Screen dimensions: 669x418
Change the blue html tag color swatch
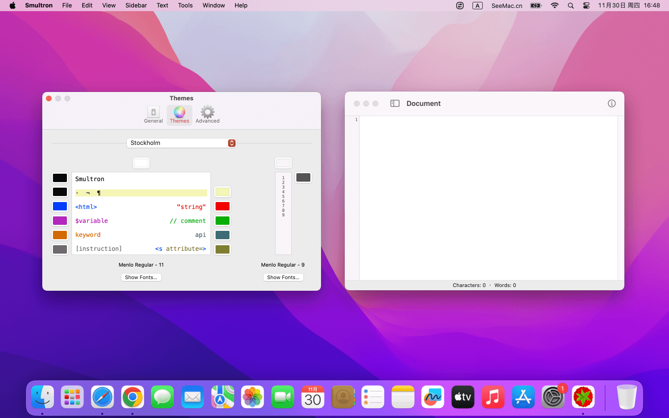(x=60, y=206)
